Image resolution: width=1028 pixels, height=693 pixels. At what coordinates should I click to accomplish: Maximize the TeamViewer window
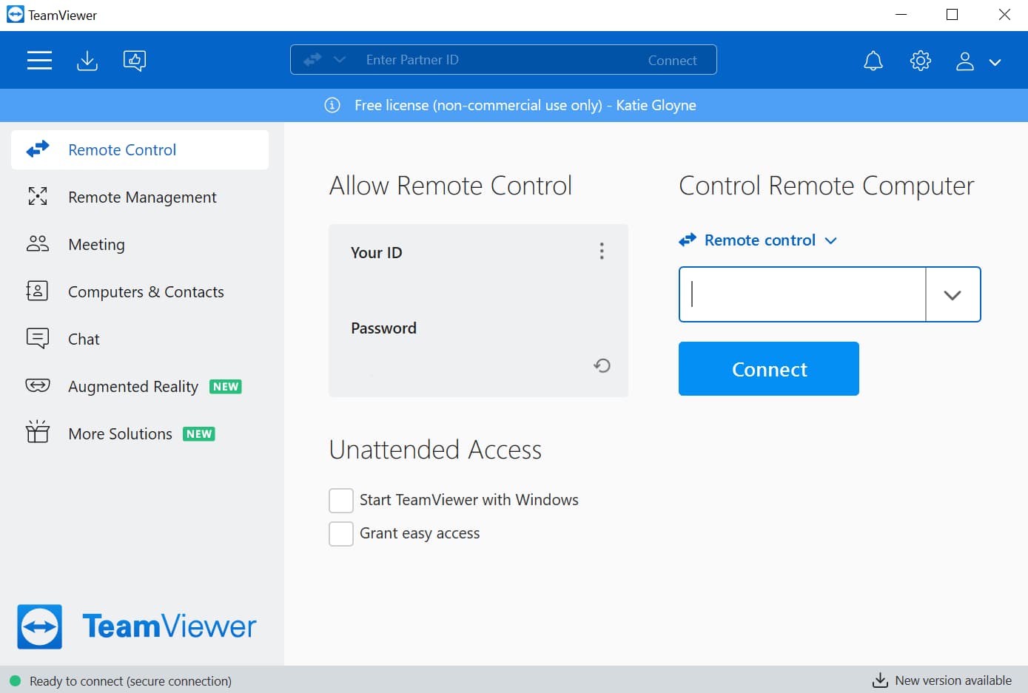[x=953, y=15]
